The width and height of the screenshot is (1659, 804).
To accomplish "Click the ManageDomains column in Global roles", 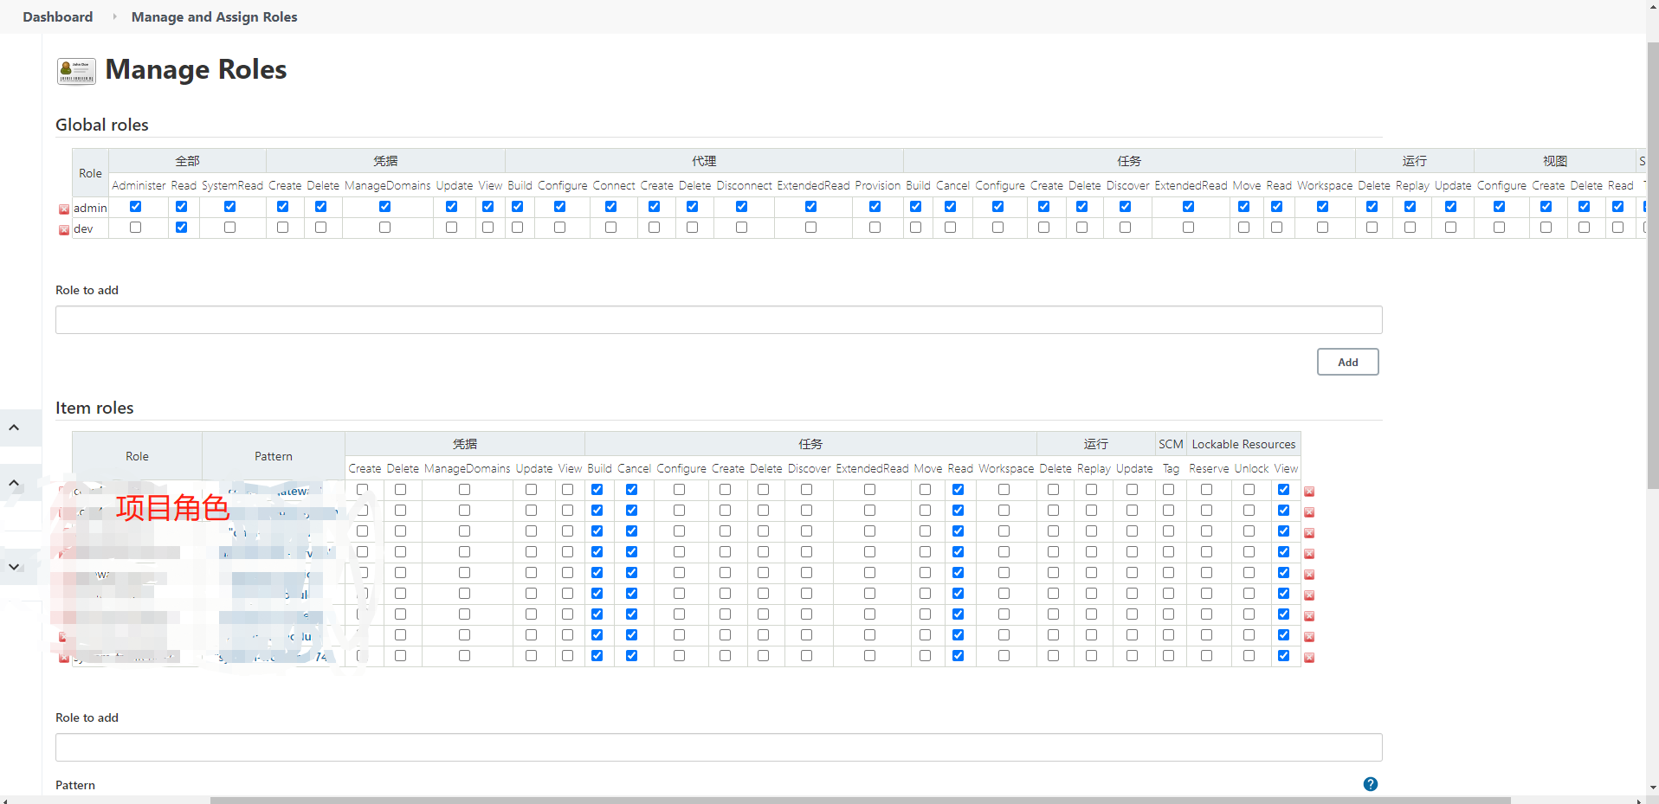I will pos(387,185).
